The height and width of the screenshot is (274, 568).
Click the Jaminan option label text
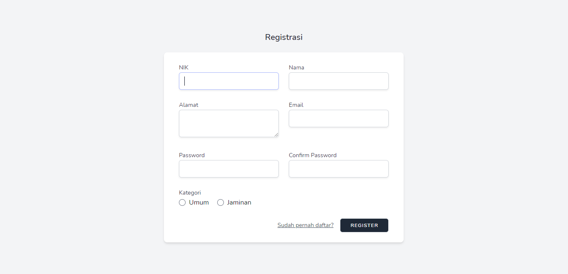[239, 202]
